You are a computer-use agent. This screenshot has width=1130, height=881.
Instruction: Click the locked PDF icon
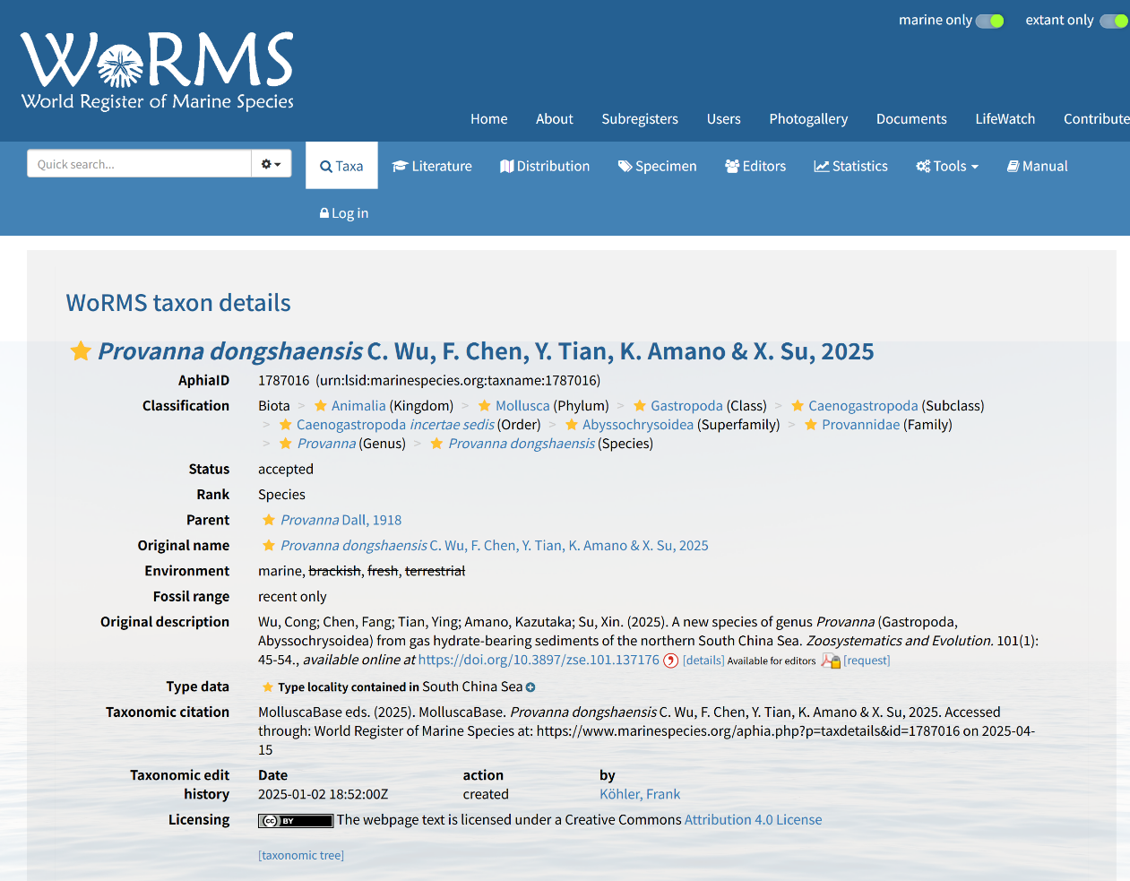point(831,661)
